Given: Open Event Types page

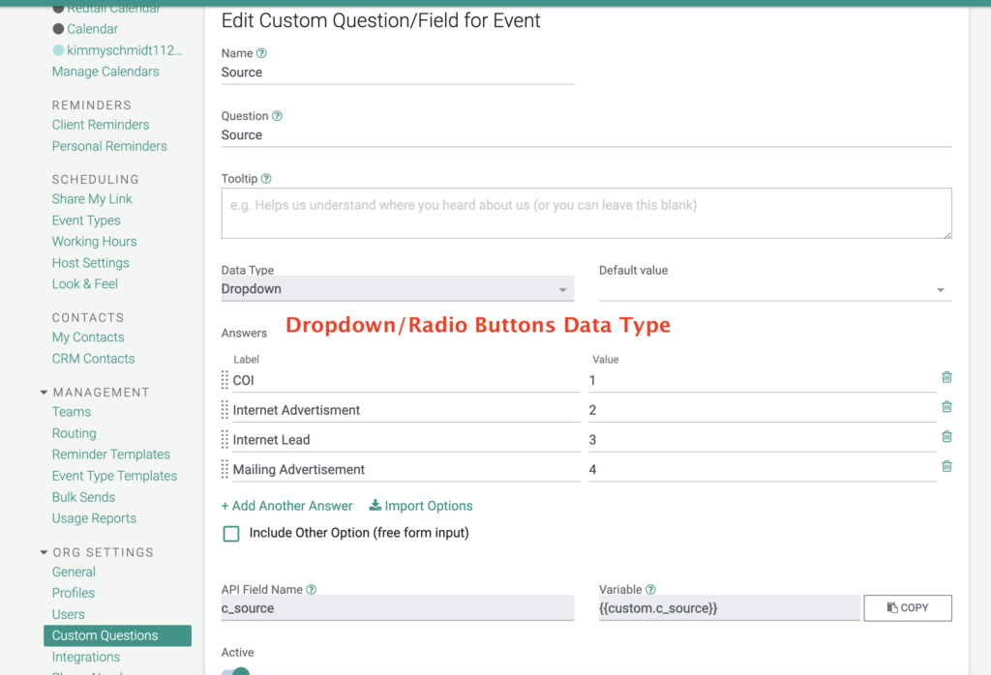Looking at the screenshot, I should pyautogui.click(x=86, y=220).
